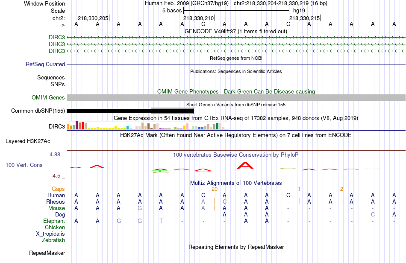The image size is (406, 263).
Task: Click the chr2: coordinate row label
Action: click(x=59, y=18)
